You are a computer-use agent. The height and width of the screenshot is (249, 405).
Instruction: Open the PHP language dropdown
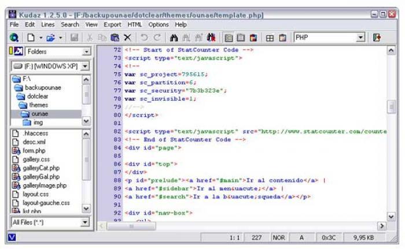(360, 38)
